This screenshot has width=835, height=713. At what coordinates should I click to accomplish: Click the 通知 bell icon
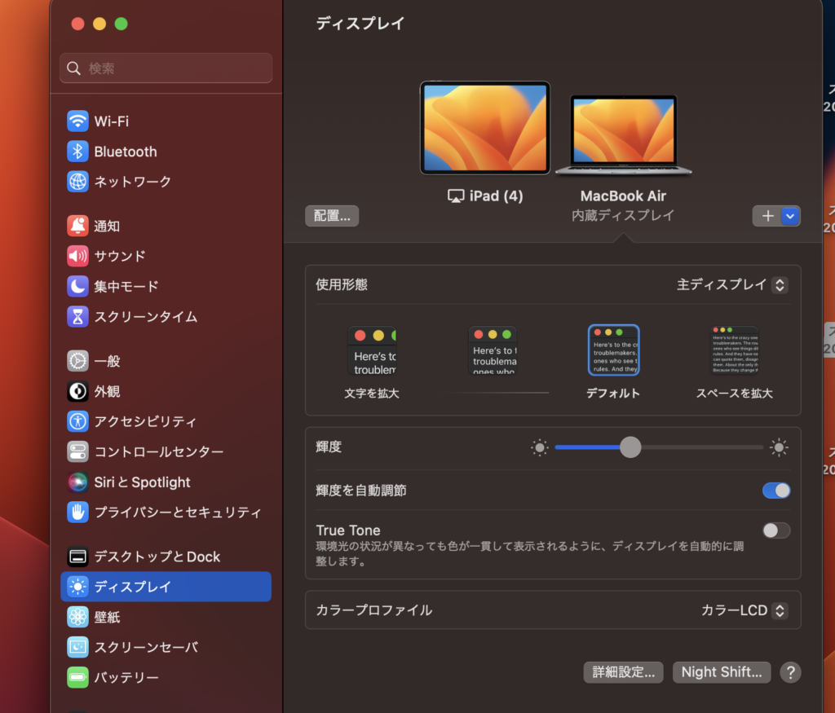tap(77, 227)
